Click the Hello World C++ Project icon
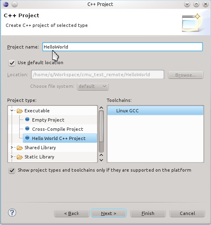211x225 pixels. click(x=27, y=138)
